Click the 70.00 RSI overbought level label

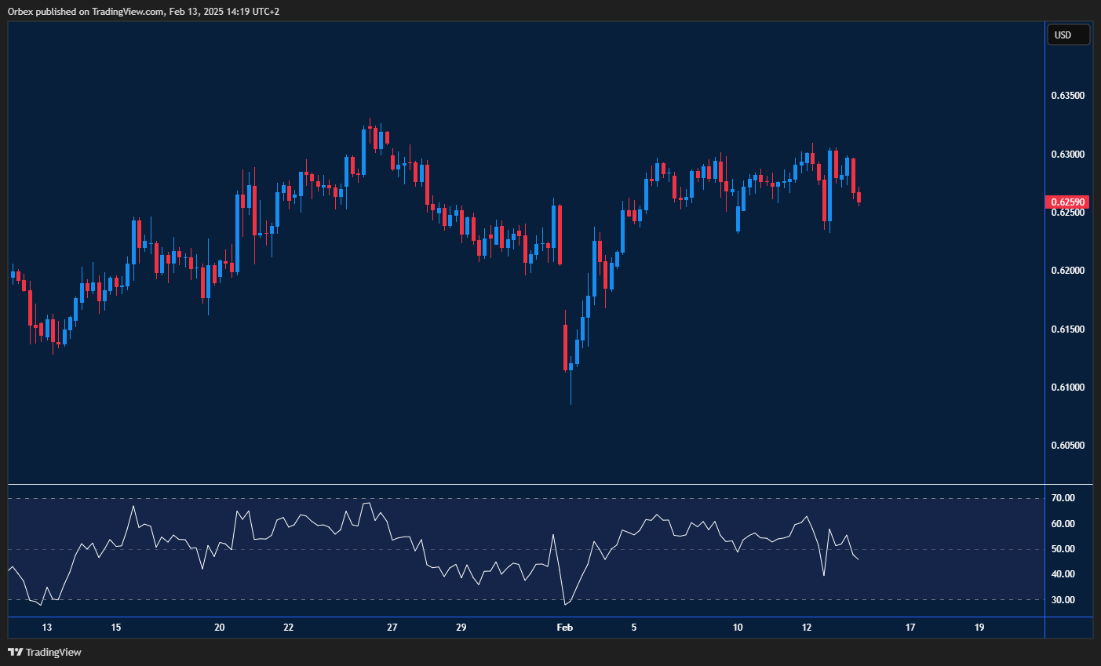[1063, 498]
